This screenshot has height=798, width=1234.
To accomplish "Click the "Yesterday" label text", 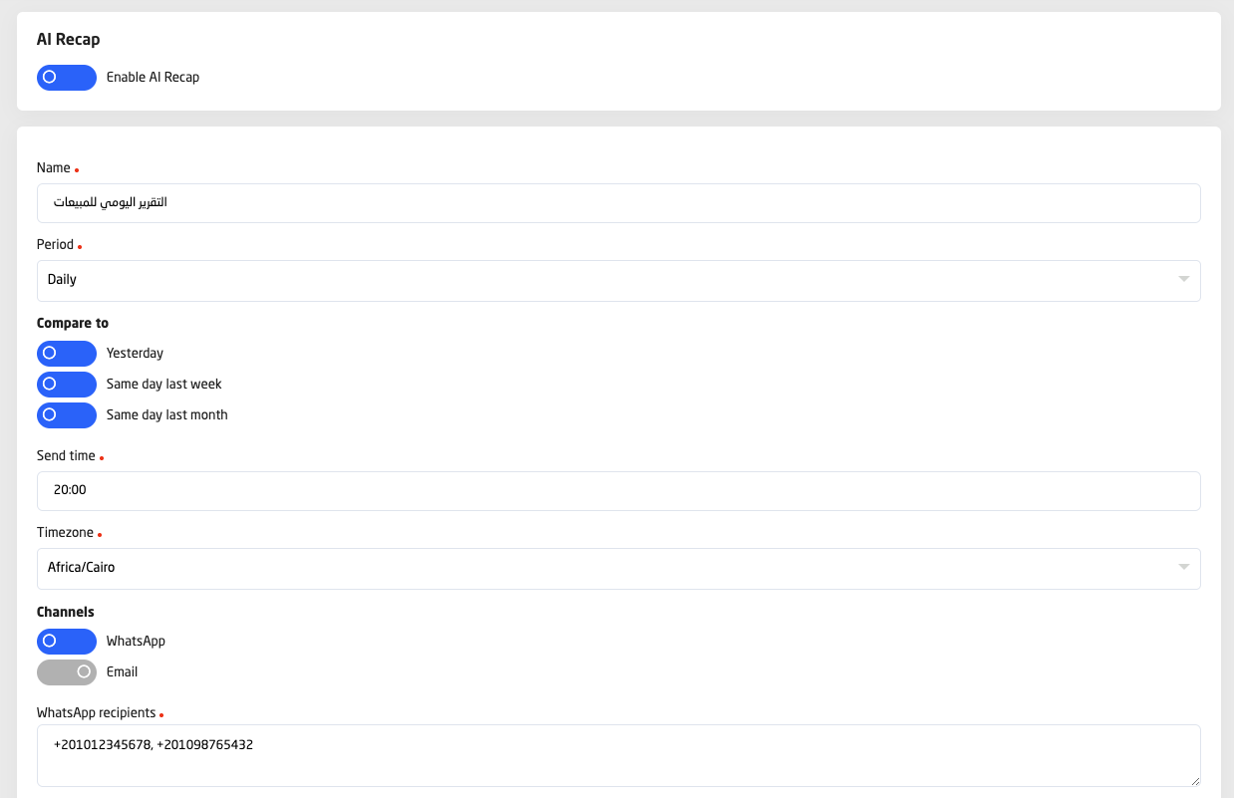I will pyautogui.click(x=135, y=354).
